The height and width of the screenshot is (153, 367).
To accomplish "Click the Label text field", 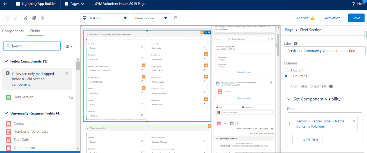I will click(324, 51).
